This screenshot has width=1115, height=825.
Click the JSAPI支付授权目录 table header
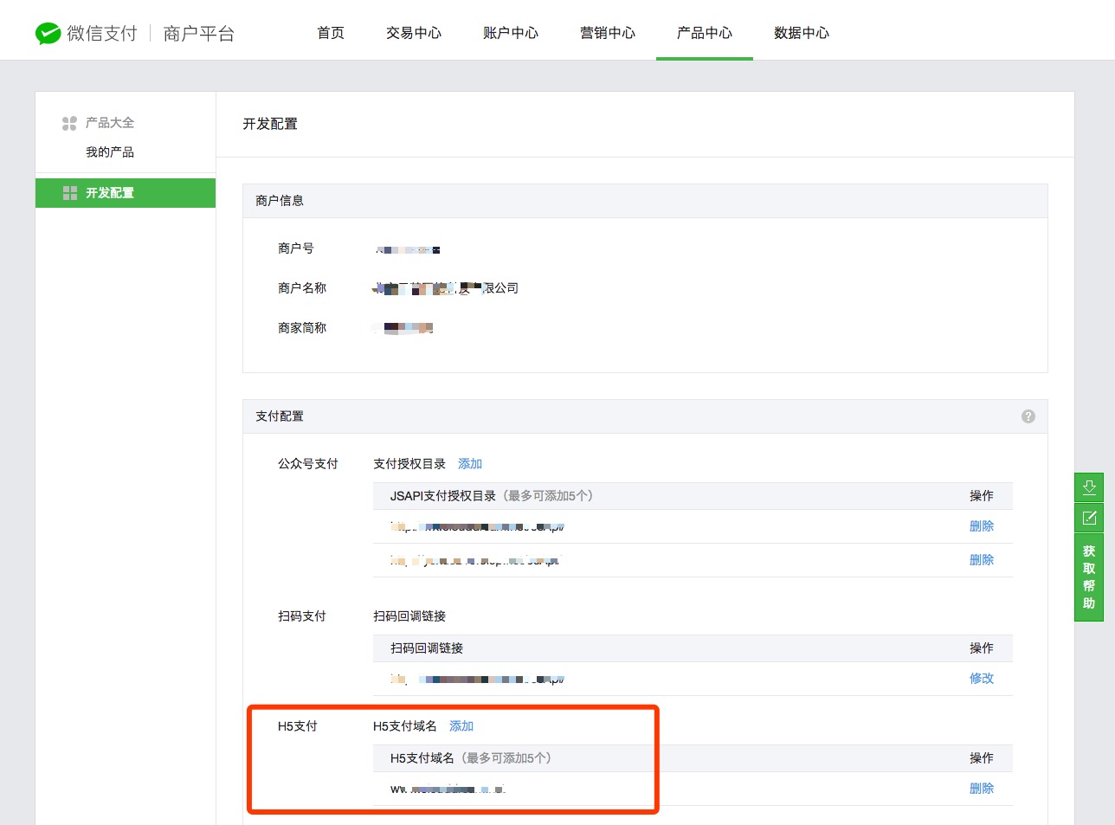pyautogui.click(x=492, y=496)
